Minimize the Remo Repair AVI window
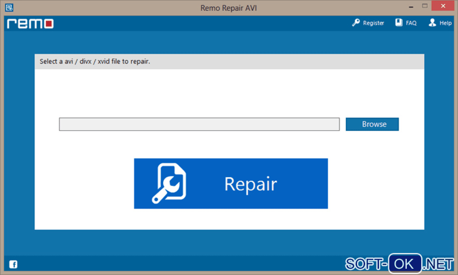 coord(411,7)
